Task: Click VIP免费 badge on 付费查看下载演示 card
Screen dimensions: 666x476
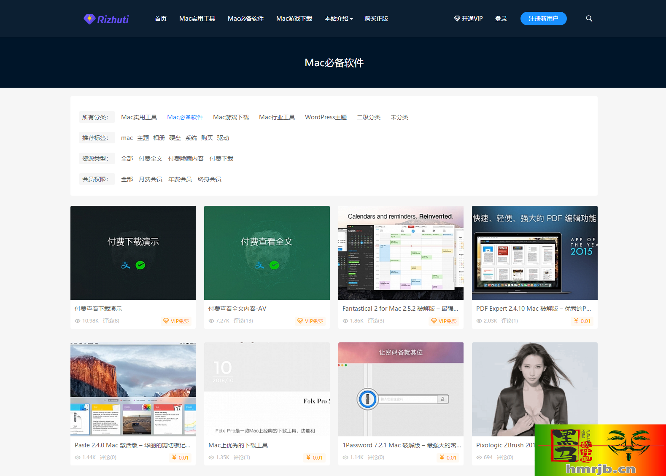Action: (176, 321)
